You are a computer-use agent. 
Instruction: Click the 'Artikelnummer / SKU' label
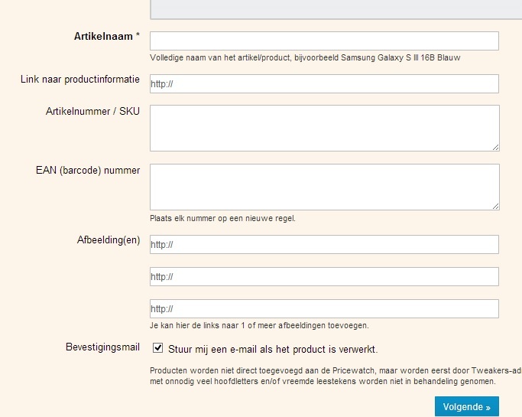pyautogui.click(x=93, y=112)
